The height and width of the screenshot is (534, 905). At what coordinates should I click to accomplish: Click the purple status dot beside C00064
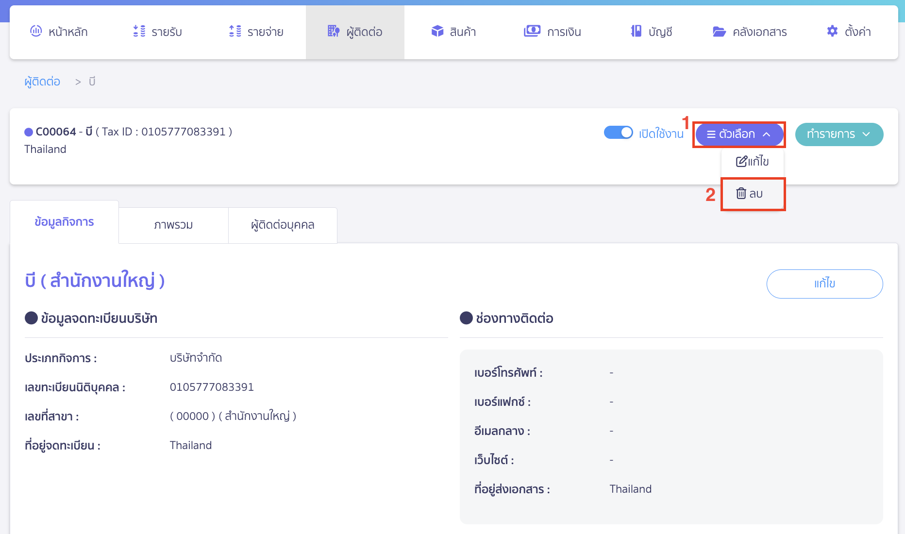pos(29,132)
